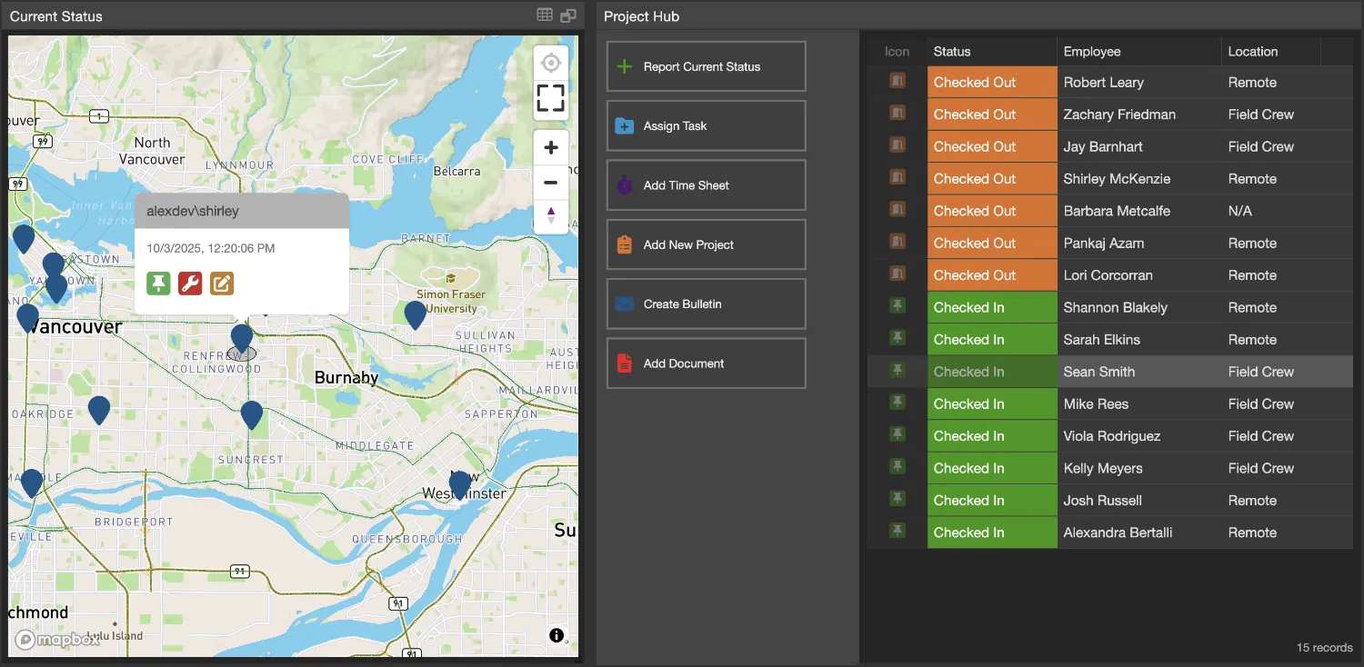Click the green pin icon in map popup
Screen dimensions: 1364x667
[x=158, y=284]
